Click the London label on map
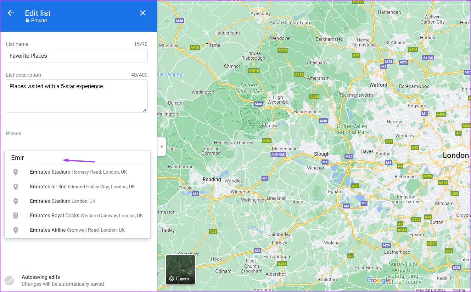 456,155
